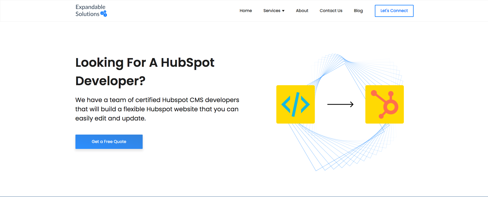The width and height of the screenshot is (488, 197).
Task: Navigate to Contact Us
Action: [331, 11]
